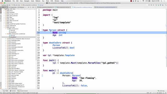Open the Tools menu
167x94 pixels.
coord(47,1)
